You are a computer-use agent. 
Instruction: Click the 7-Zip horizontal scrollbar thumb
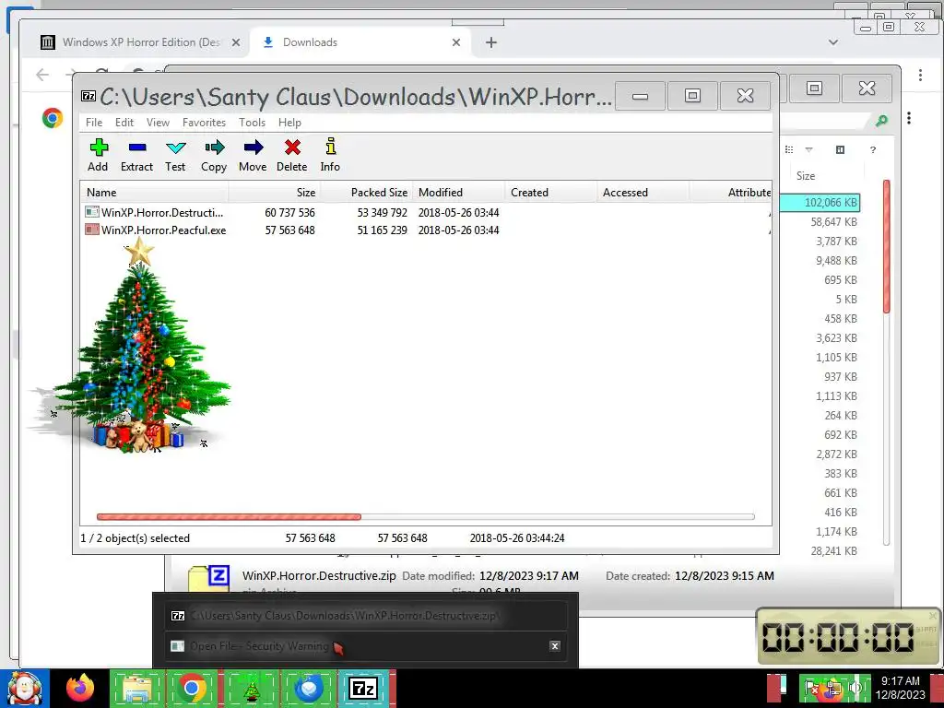click(229, 516)
